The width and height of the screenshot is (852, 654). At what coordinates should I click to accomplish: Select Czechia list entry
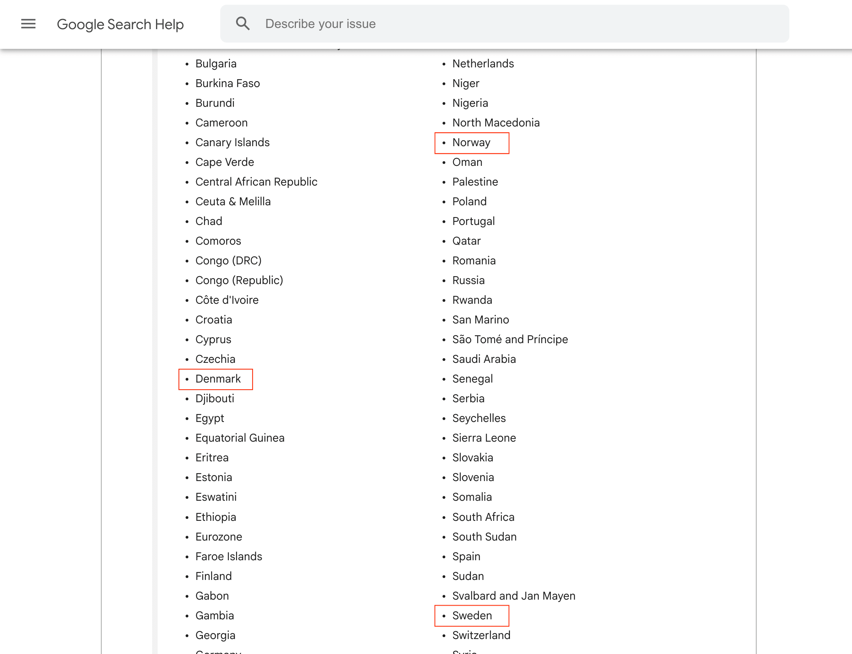215,359
